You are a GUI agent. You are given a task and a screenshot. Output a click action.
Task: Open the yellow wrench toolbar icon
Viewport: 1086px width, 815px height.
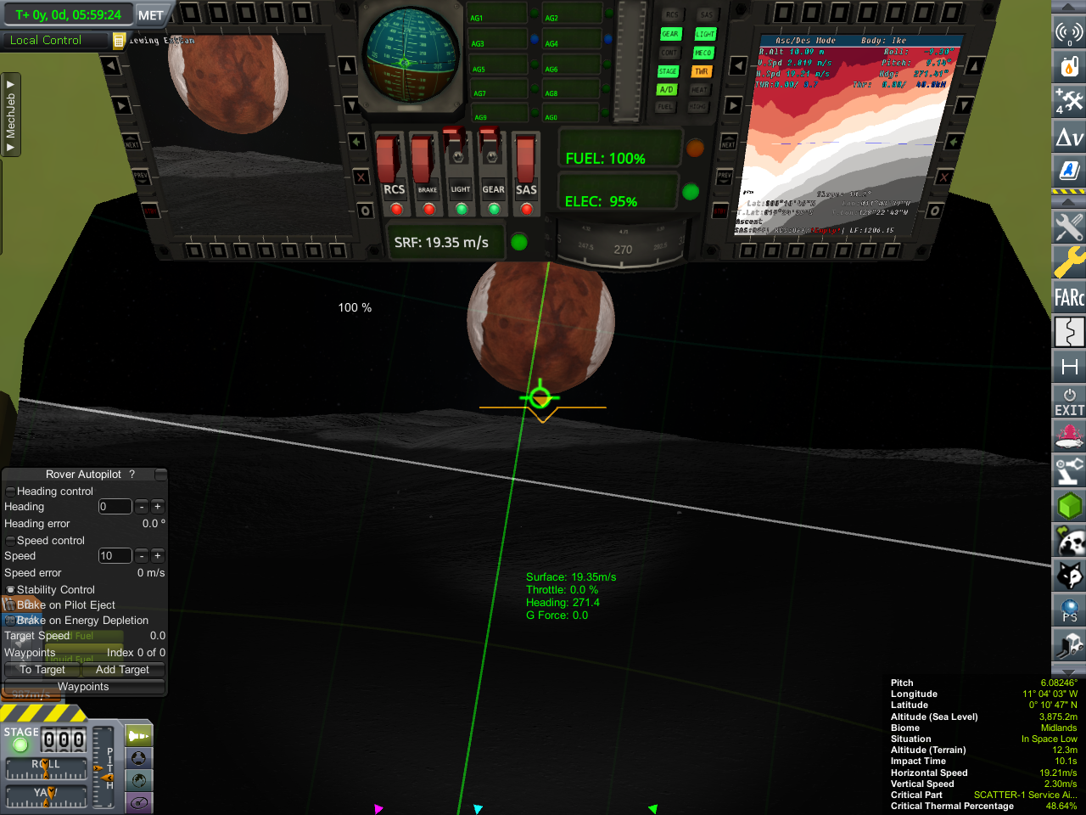(x=1069, y=262)
